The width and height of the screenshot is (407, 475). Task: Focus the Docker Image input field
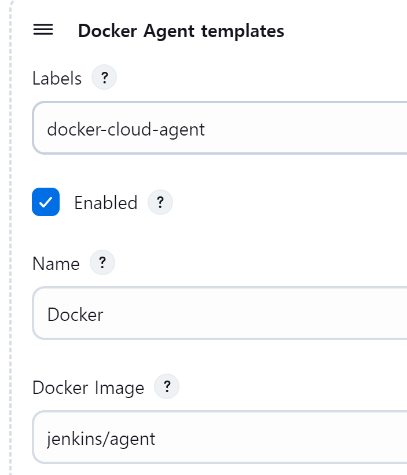219,437
